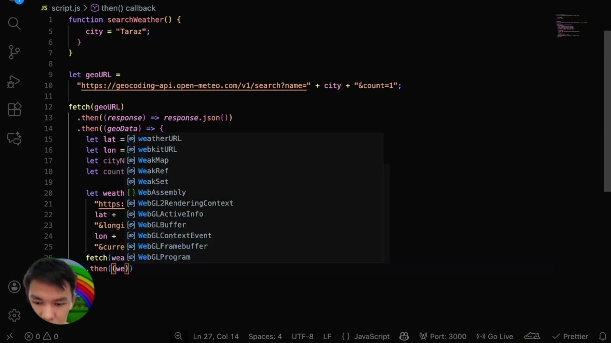Select WeakMap suggestion
The image size is (611, 343).
pyautogui.click(x=254, y=160)
